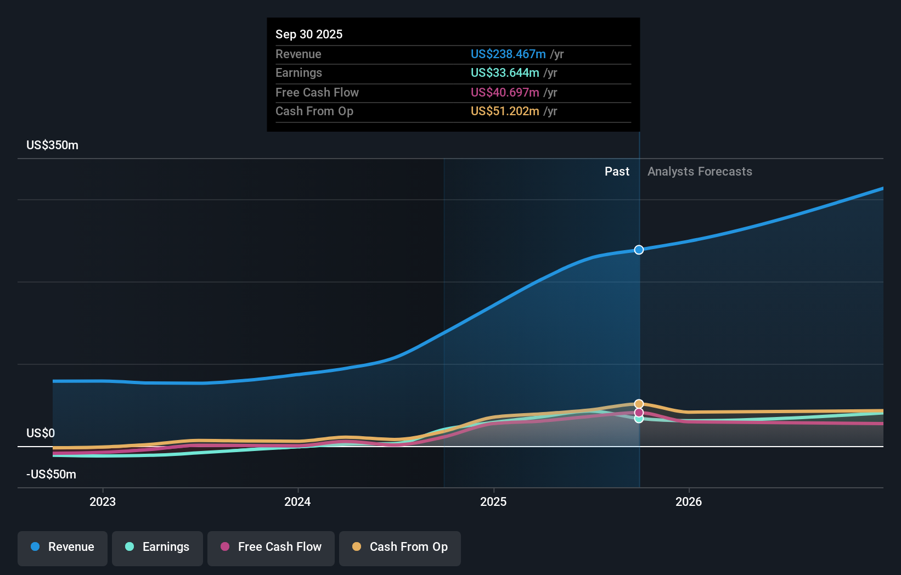Select the Past section label

click(x=617, y=171)
